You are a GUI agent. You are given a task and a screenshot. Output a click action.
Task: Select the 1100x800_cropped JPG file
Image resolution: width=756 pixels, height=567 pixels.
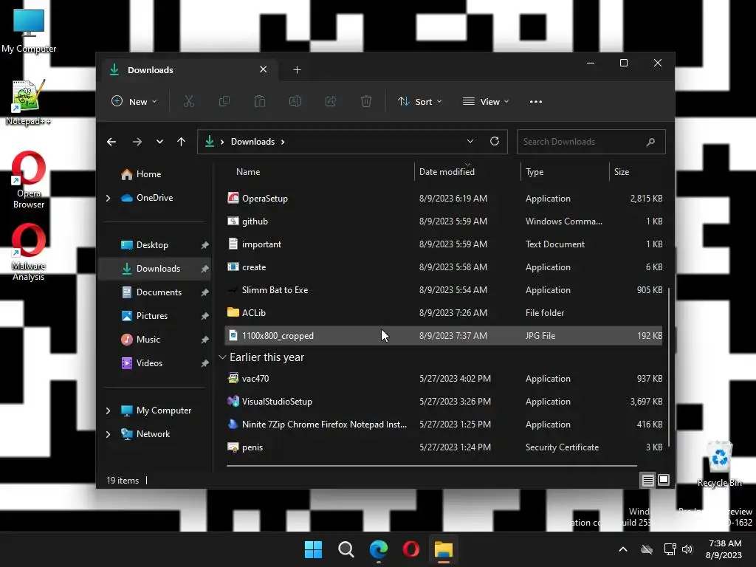tap(444, 336)
